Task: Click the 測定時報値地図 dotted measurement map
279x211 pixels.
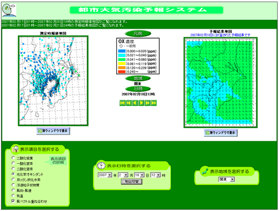Action: coord(53,80)
